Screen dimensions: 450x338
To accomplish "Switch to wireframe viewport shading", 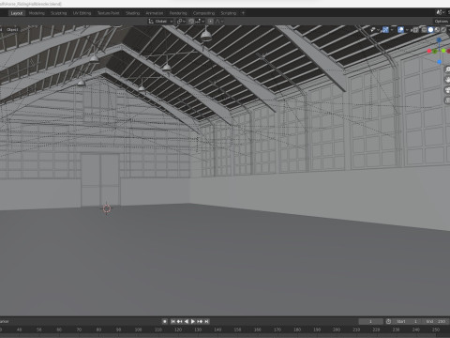I will pos(424,30).
